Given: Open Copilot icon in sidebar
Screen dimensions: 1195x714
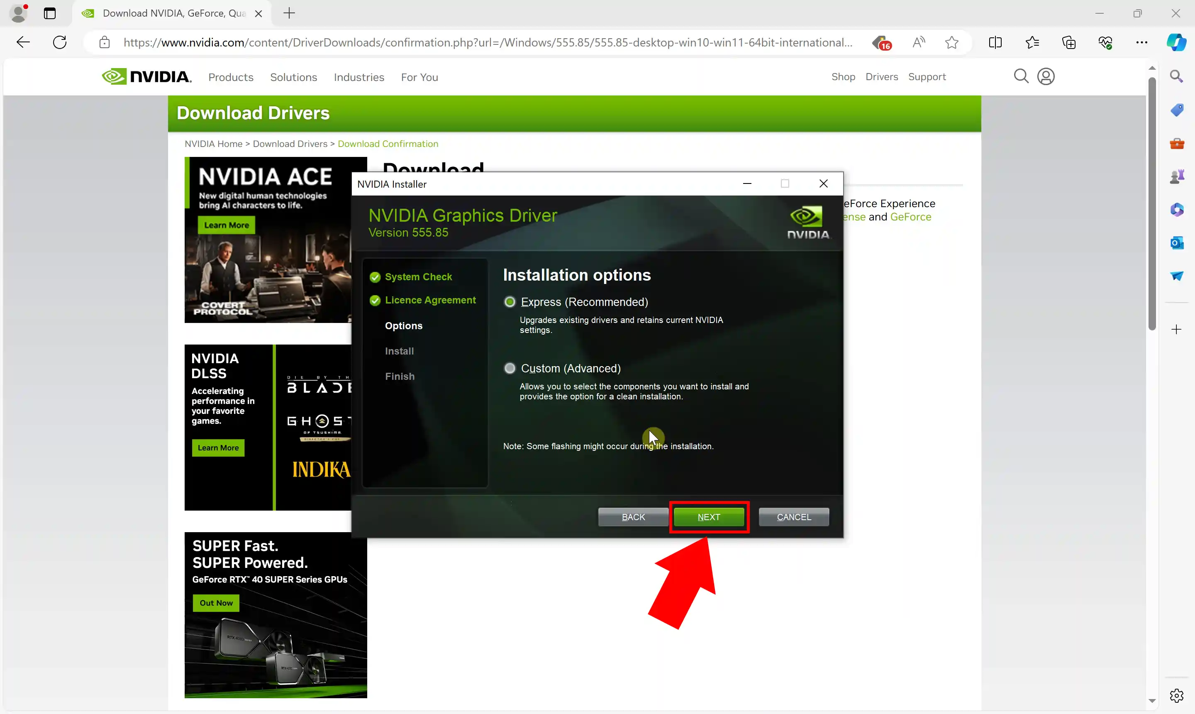Looking at the screenshot, I should click(1176, 42).
